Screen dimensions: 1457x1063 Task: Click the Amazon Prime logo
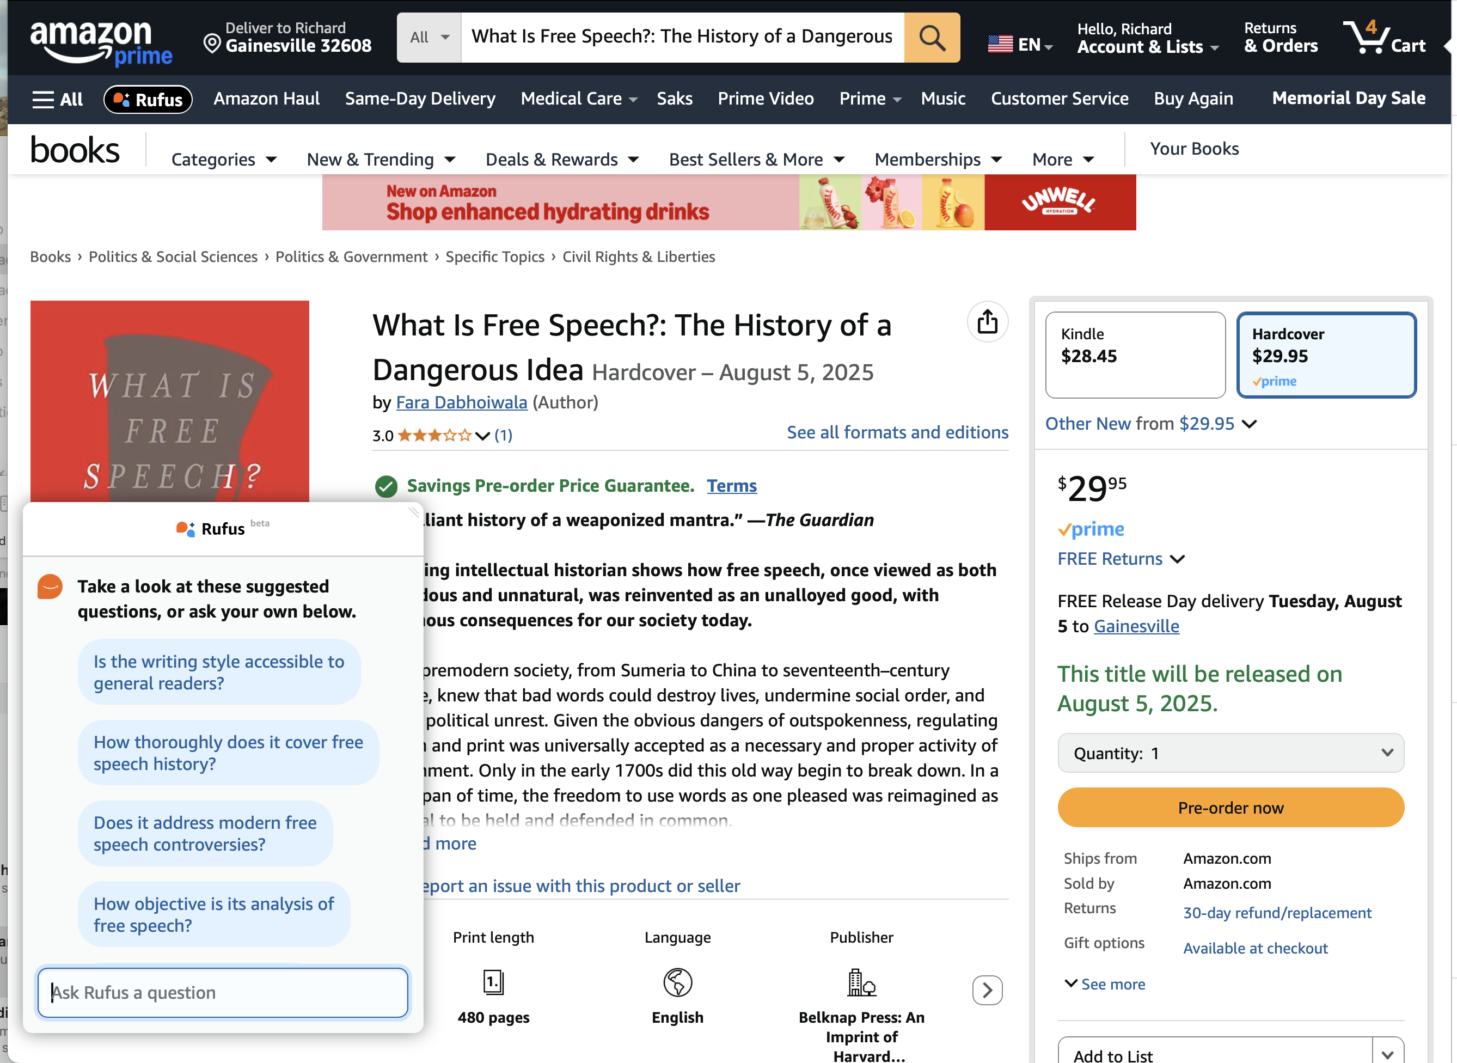coord(101,42)
